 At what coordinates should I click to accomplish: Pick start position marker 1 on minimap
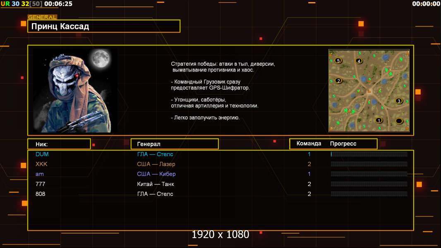click(379, 121)
